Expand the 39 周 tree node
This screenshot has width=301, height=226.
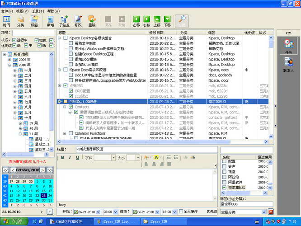coord(20,123)
